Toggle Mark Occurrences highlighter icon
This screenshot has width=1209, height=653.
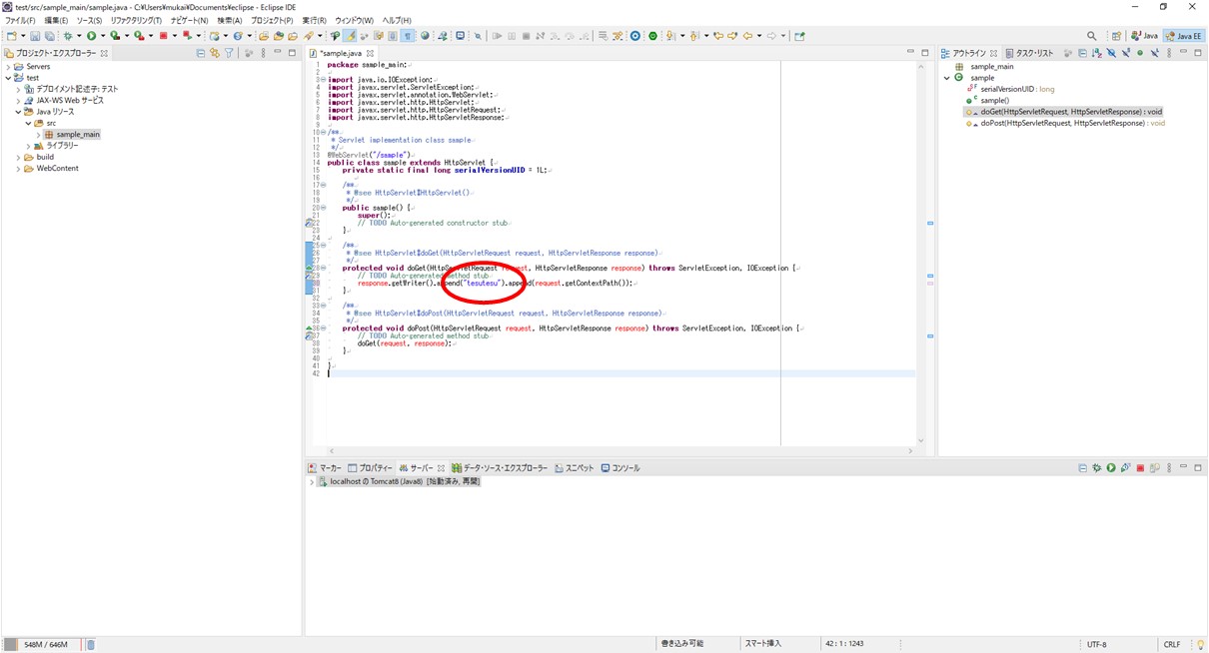coord(351,36)
